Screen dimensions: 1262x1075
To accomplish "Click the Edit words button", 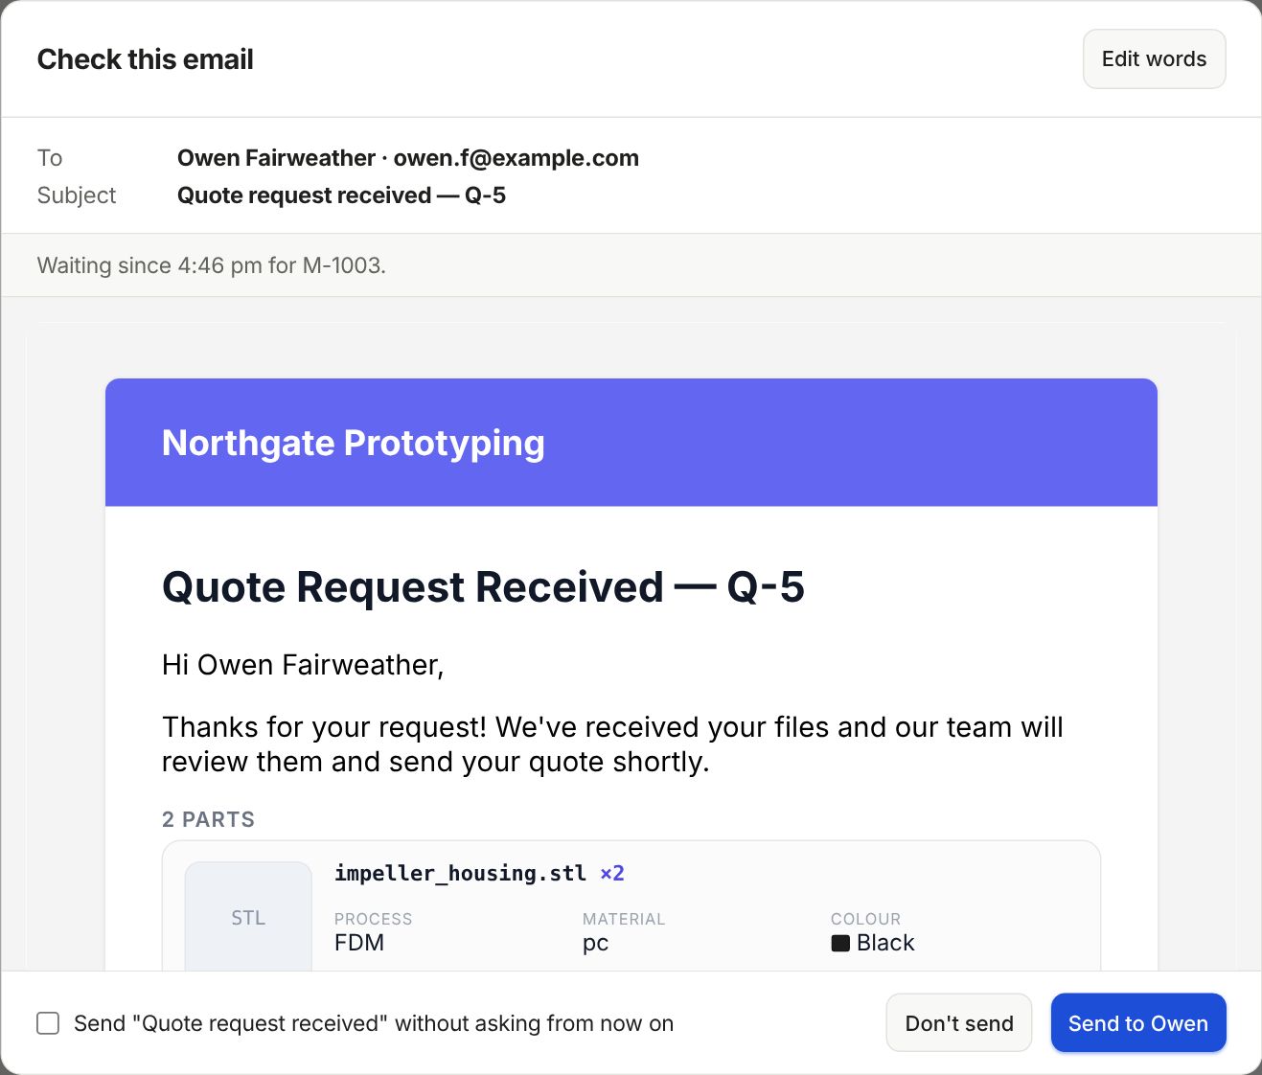I will [x=1154, y=59].
